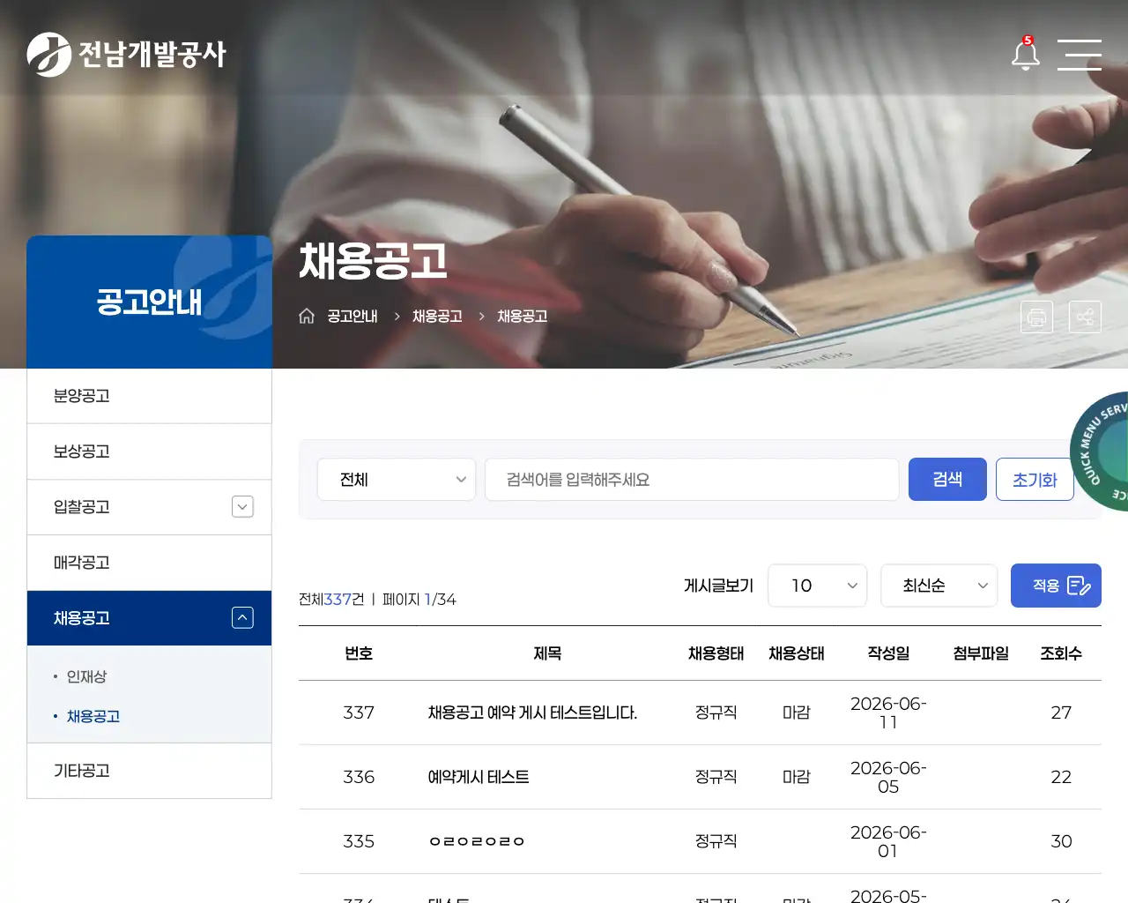1128x903 pixels.
Task: Expand the 입찰공고 submenu arrow
Action: (x=242, y=507)
